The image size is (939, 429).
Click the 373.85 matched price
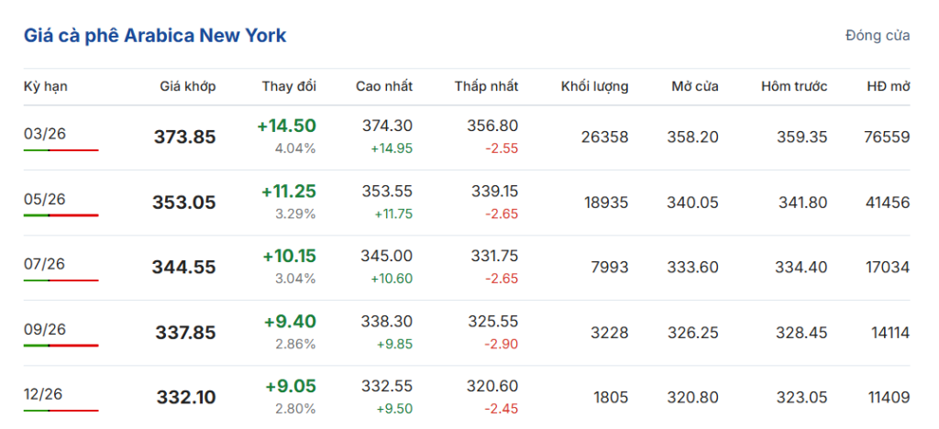(x=185, y=137)
